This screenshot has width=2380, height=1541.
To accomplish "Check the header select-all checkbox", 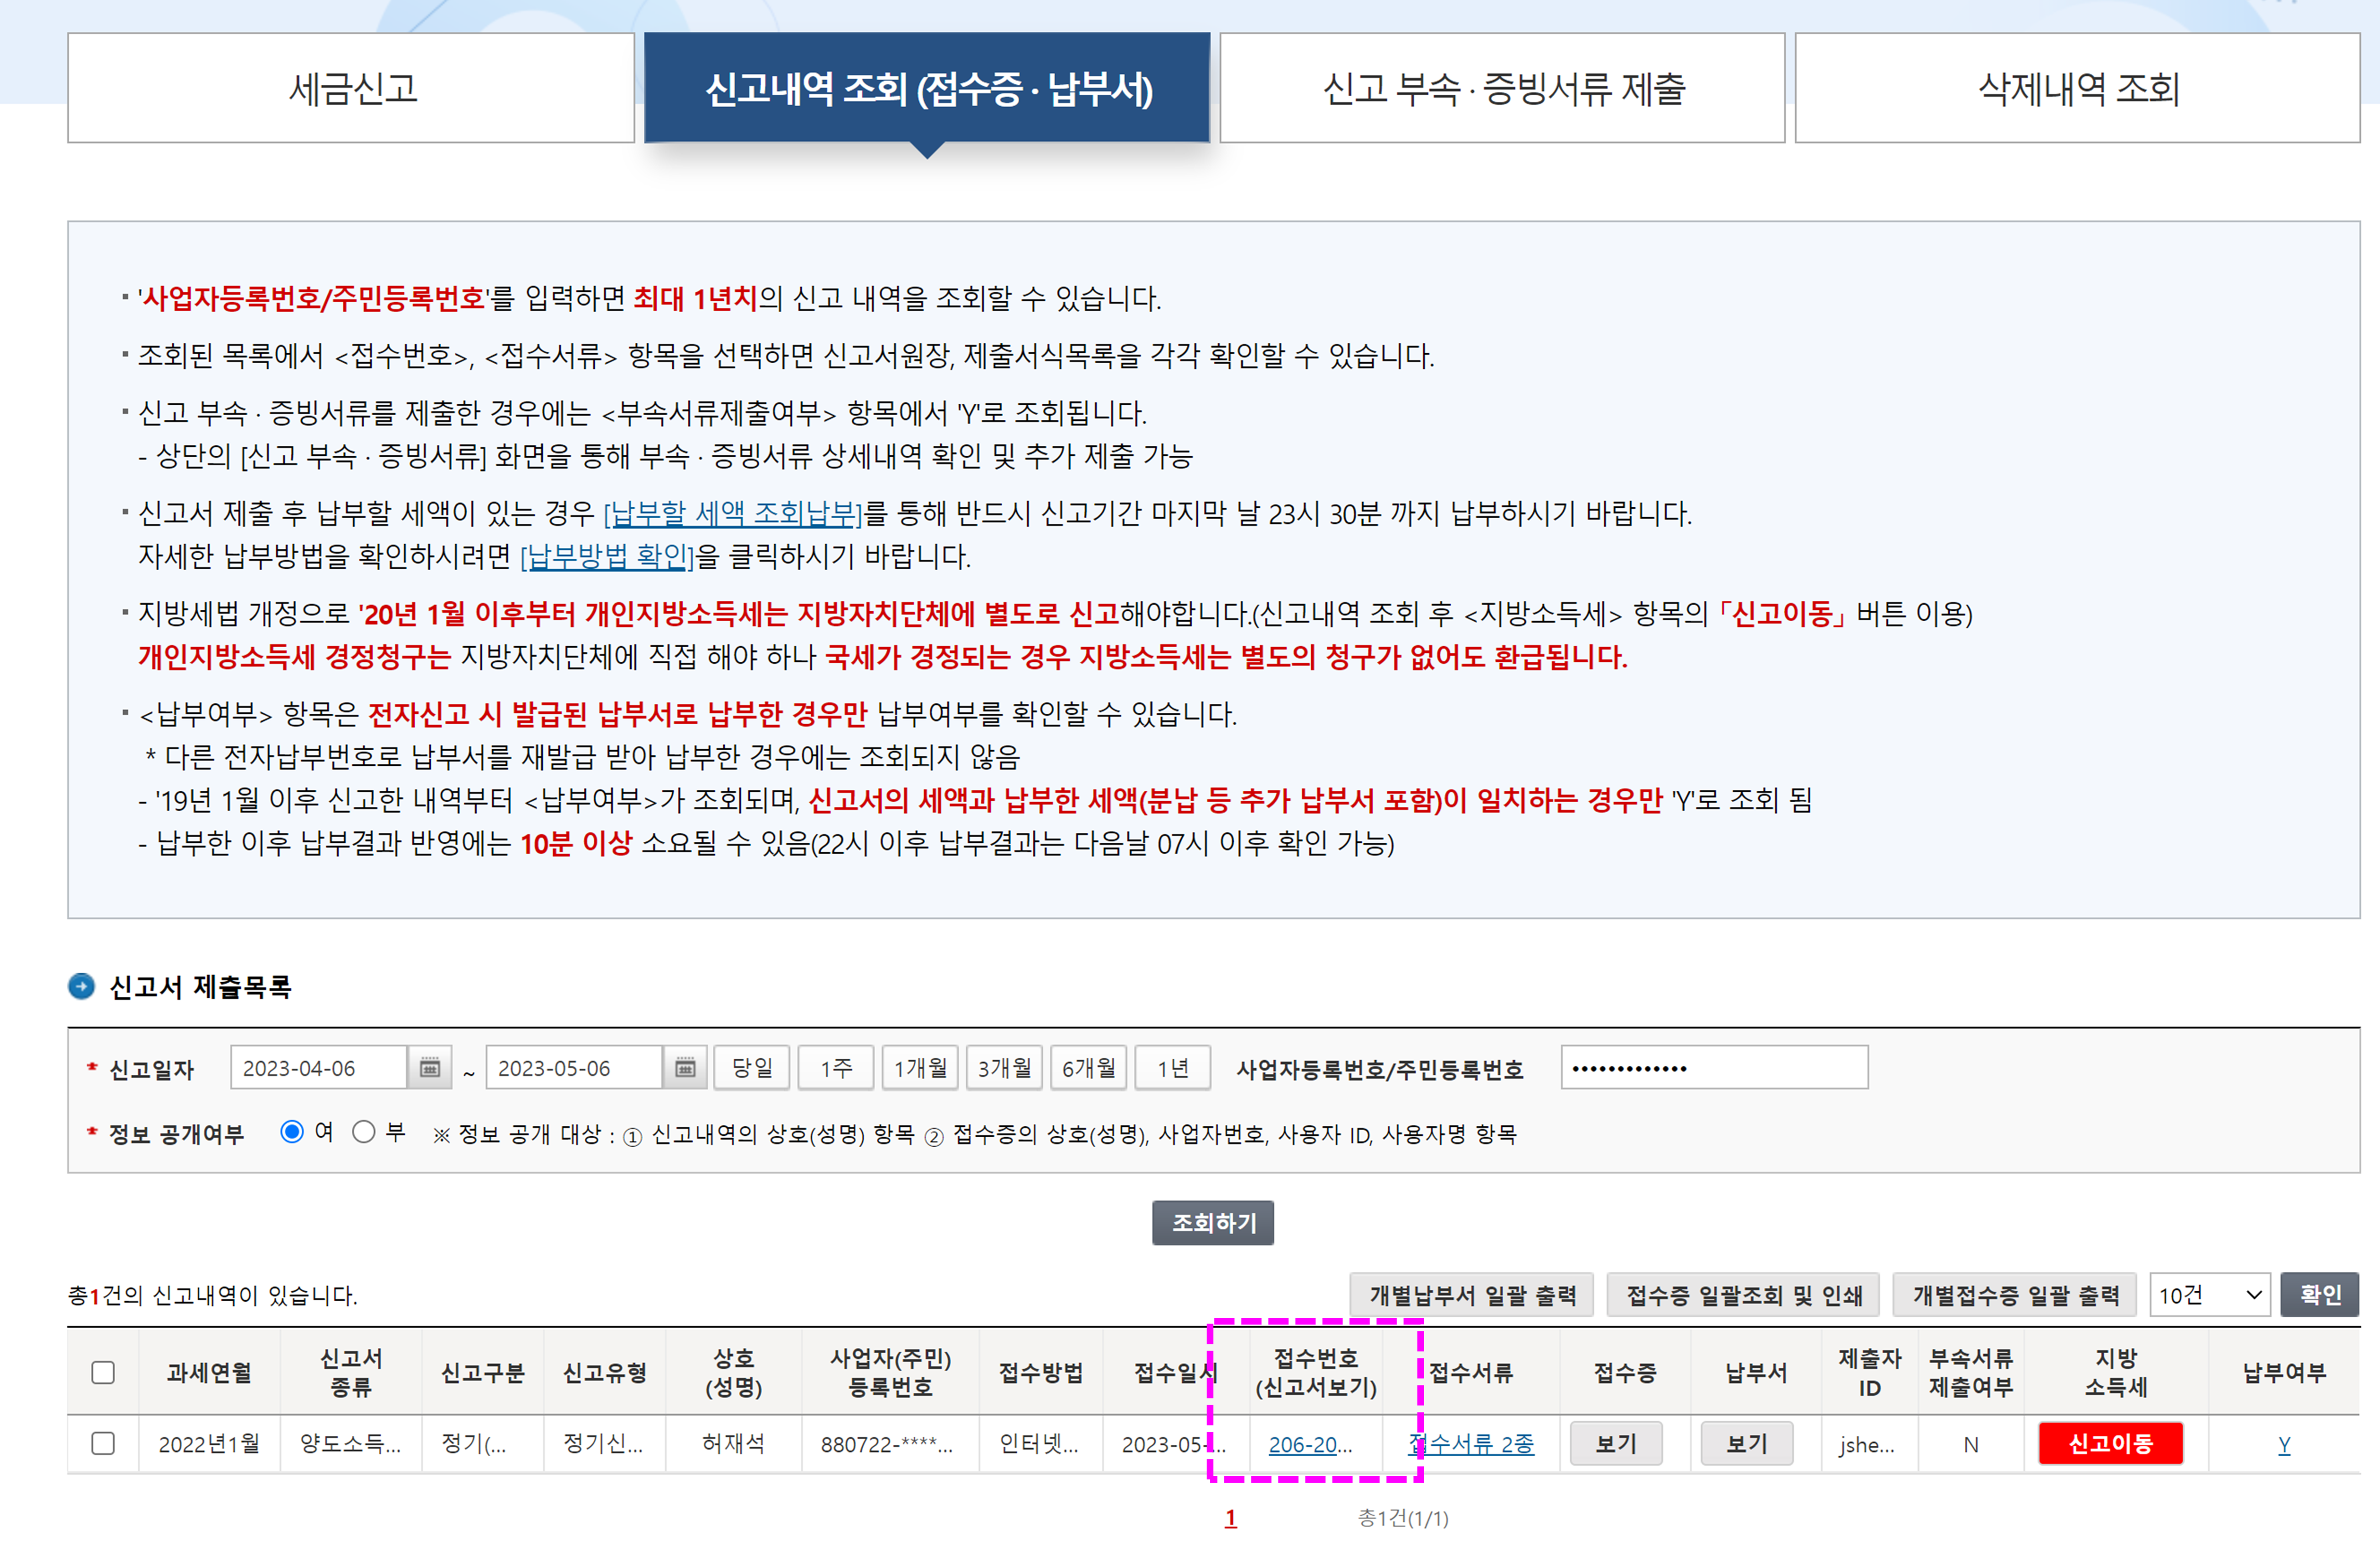I will coord(103,1372).
